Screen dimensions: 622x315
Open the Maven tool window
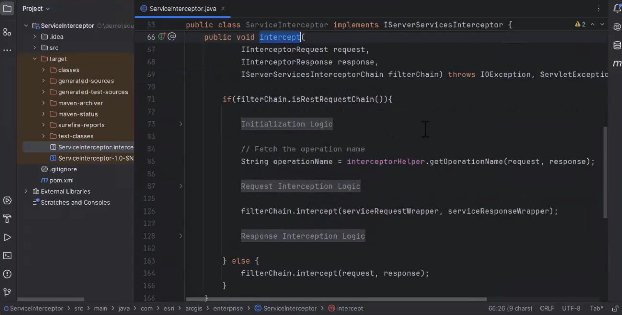(617, 63)
